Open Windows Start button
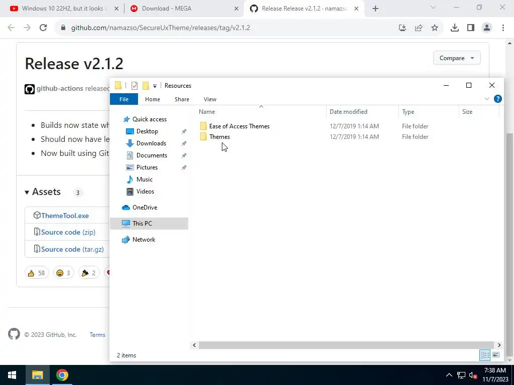The image size is (514, 385). click(12, 375)
